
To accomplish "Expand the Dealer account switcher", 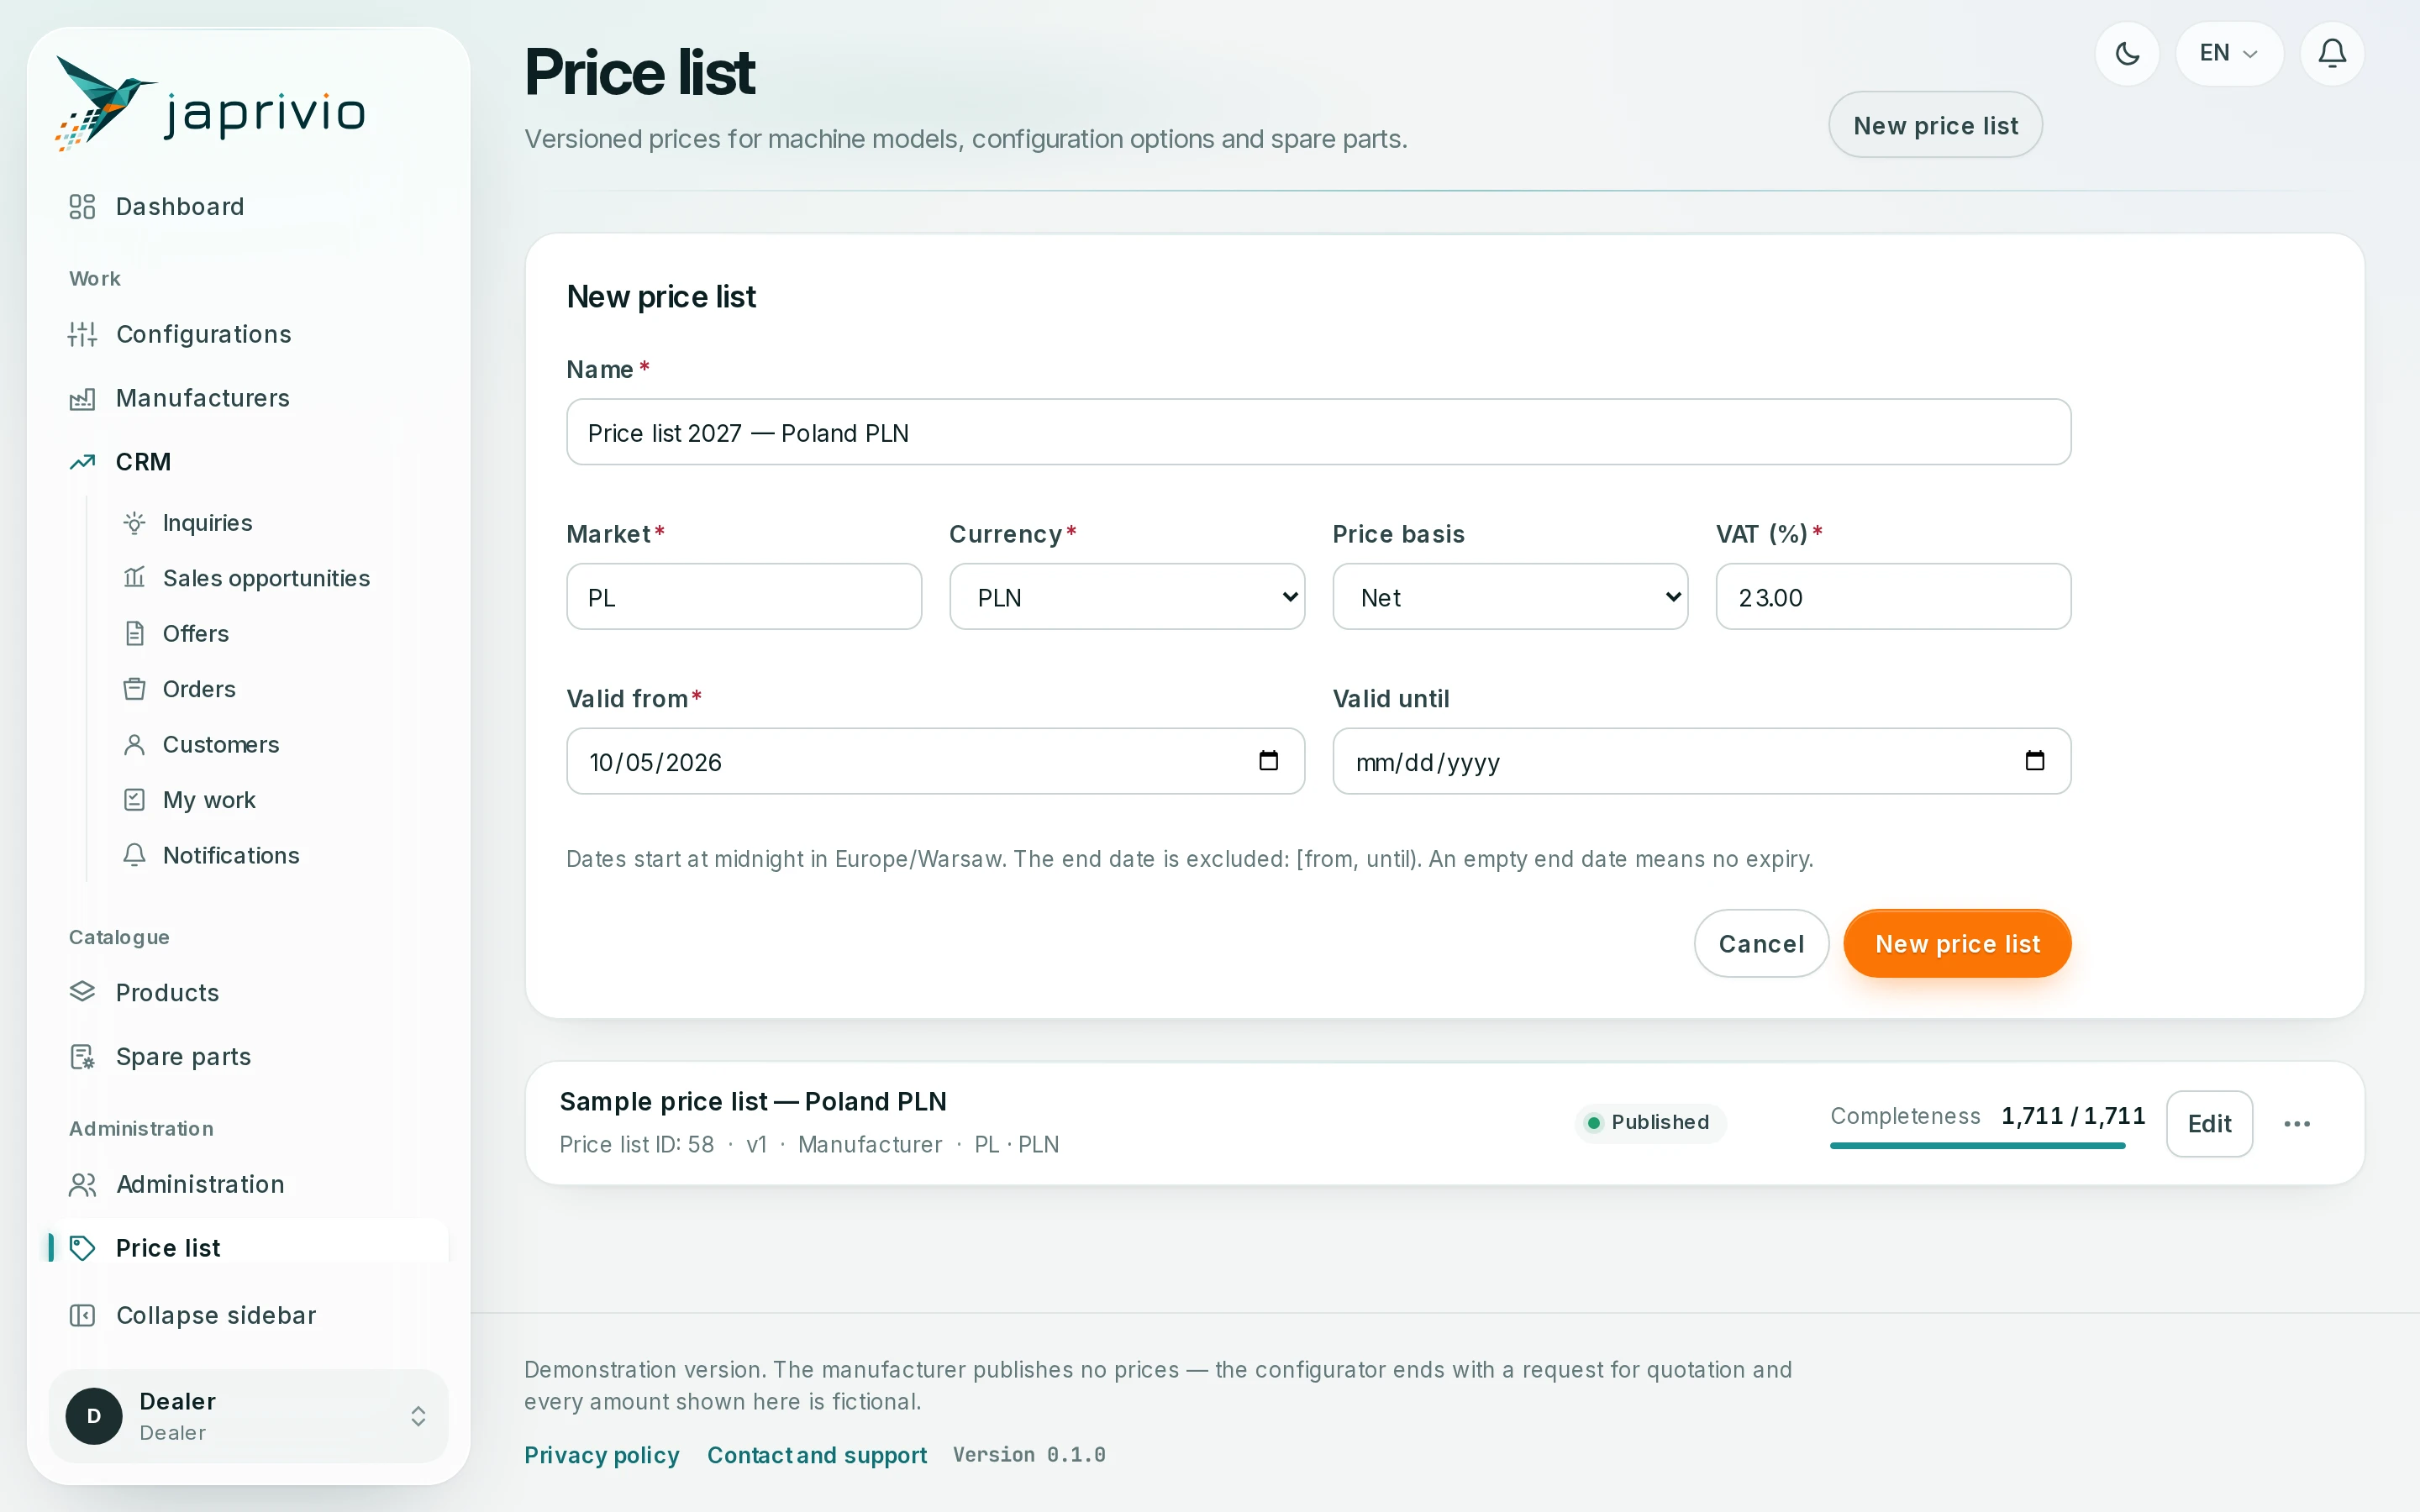I will click(248, 1416).
